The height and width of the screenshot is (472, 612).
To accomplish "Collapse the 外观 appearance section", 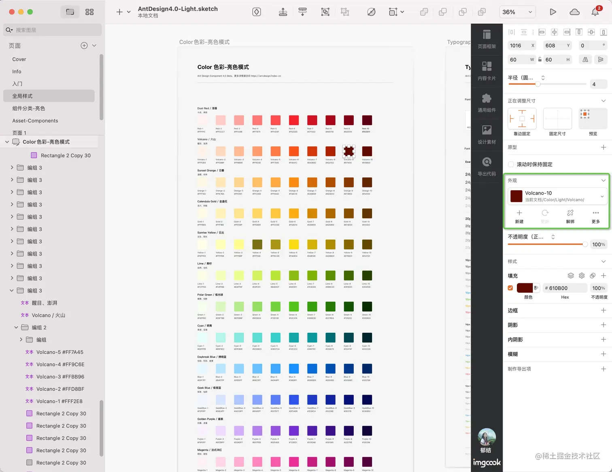I will [x=603, y=181].
